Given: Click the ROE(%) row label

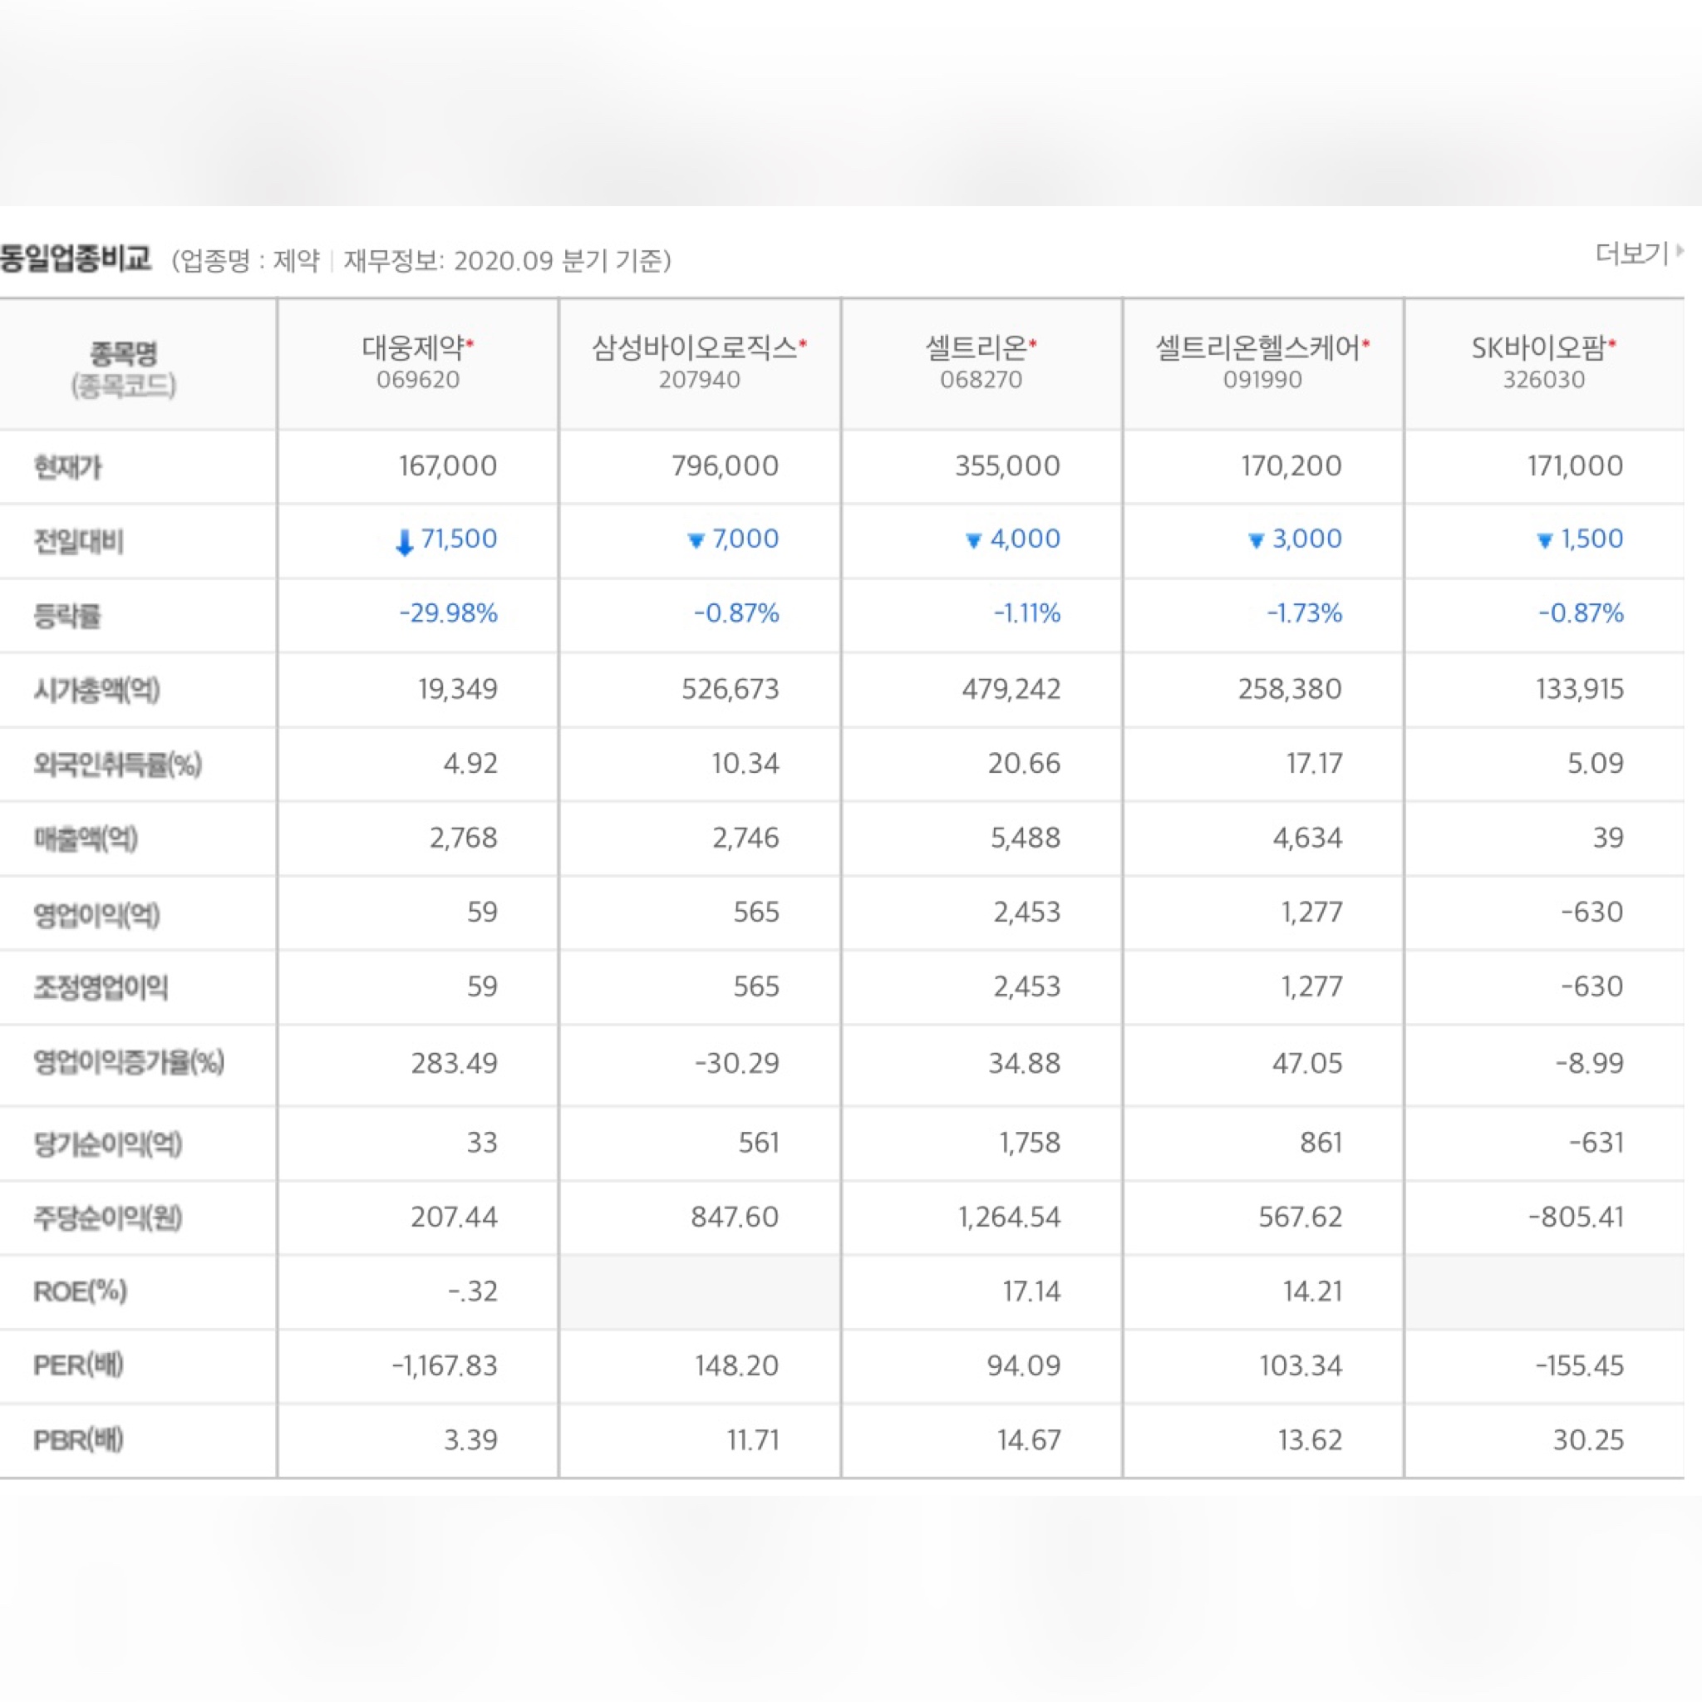Looking at the screenshot, I should pos(80,1291).
